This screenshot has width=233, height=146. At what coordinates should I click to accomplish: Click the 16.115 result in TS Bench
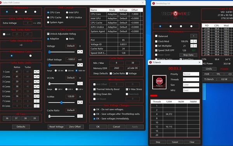click(x=169, y=127)
